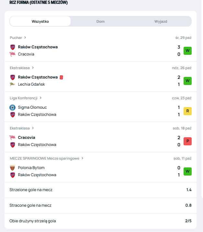The width and height of the screenshot is (203, 232).
Task: Open Polonia Bytom team name link
Action: (31, 168)
